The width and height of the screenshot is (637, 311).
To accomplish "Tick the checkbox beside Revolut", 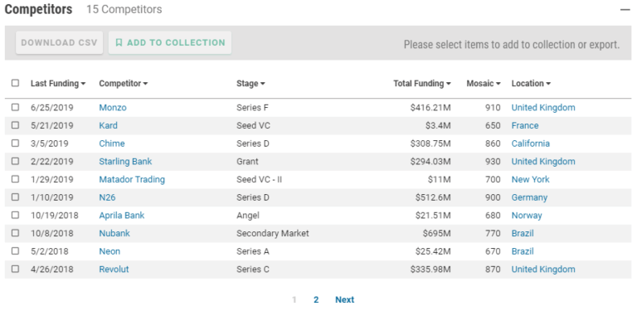I will click(x=15, y=269).
